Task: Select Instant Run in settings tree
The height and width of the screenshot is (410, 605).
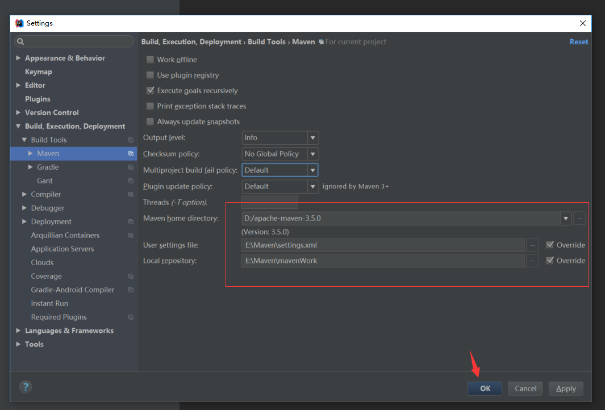Action: 49,303
